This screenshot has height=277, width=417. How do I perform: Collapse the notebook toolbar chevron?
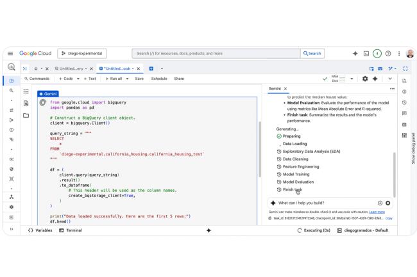point(390,79)
